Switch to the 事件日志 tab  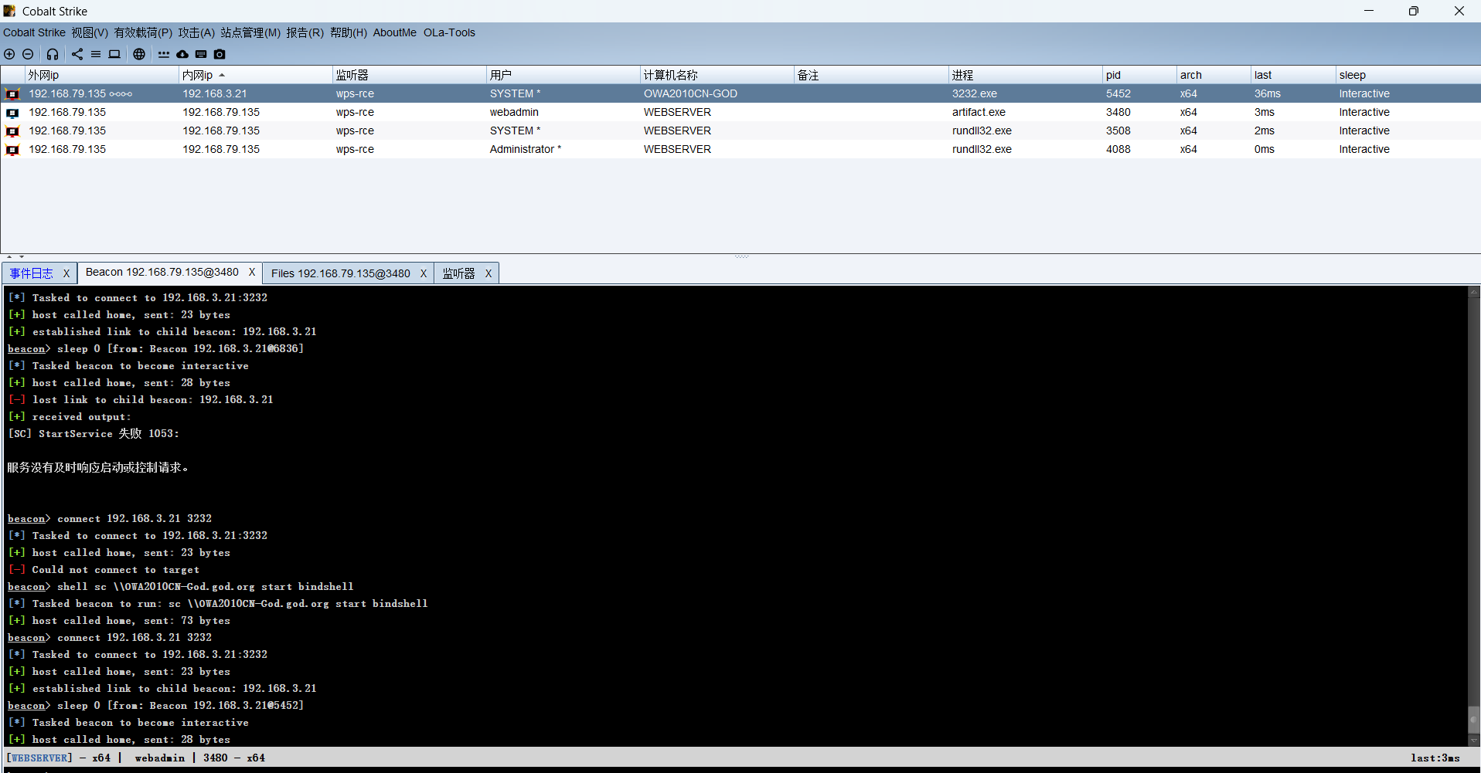pos(32,273)
